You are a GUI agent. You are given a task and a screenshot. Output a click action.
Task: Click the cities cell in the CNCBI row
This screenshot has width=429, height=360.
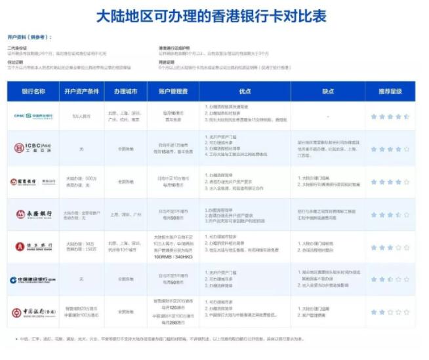[x=125, y=116]
